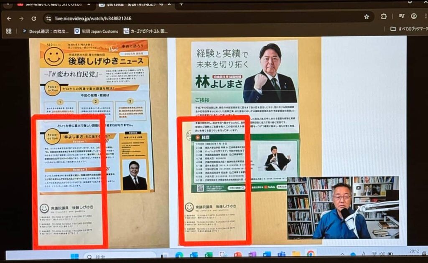Open the clock showing 20:12
428x263 pixels.
coord(414,251)
